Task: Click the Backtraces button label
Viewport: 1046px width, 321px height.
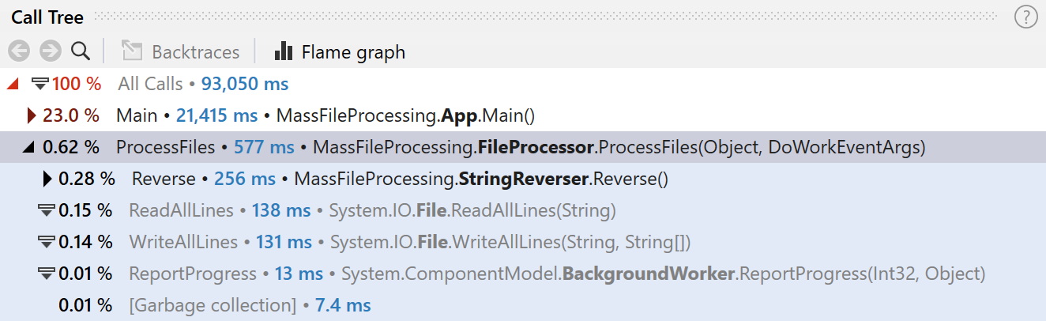Action: pos(195,52)
